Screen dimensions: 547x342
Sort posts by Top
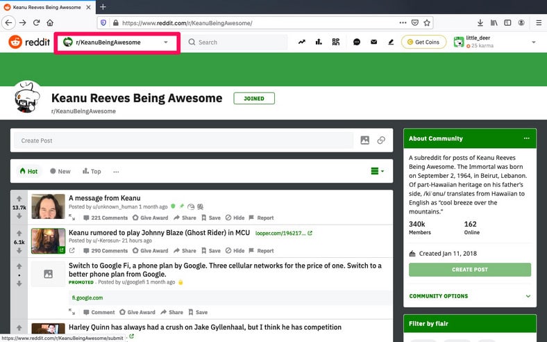pos(92,171)
